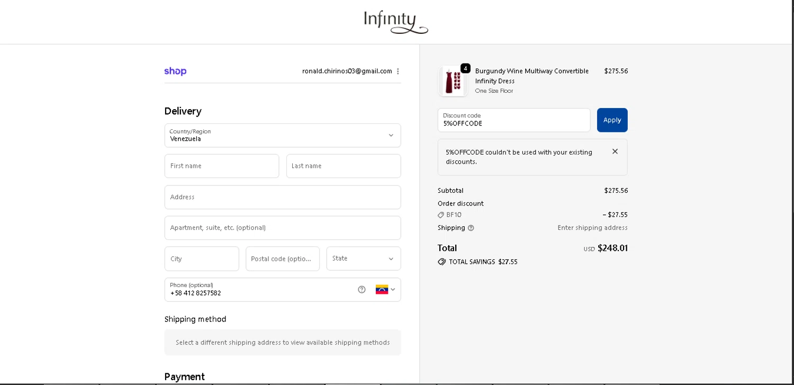794x385 pixels.
Task: Click the phone help question mark icon
Action: (362, 290)
